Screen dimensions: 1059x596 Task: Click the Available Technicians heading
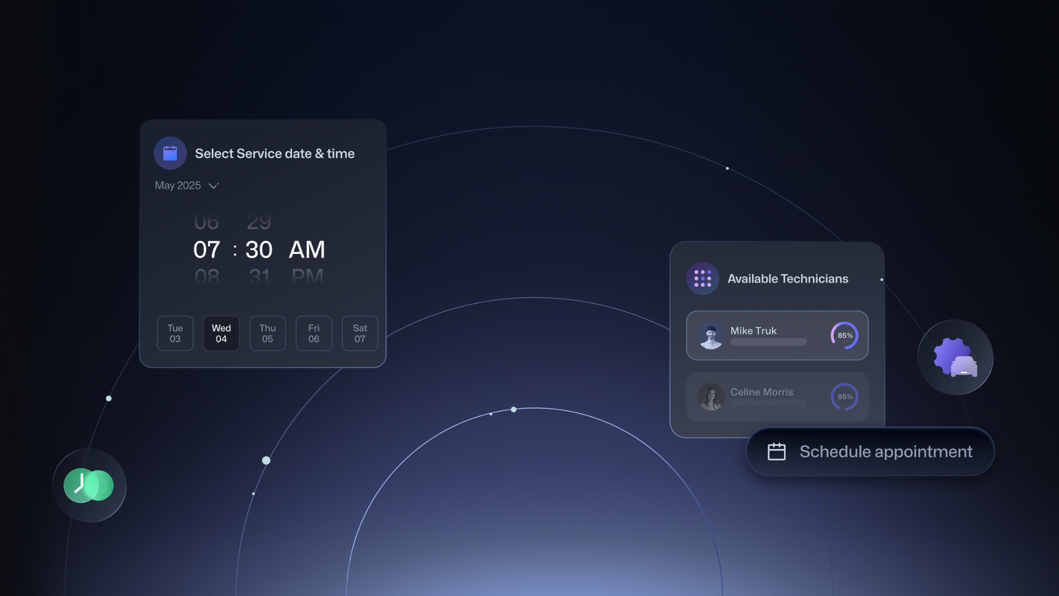coord(788,279)
